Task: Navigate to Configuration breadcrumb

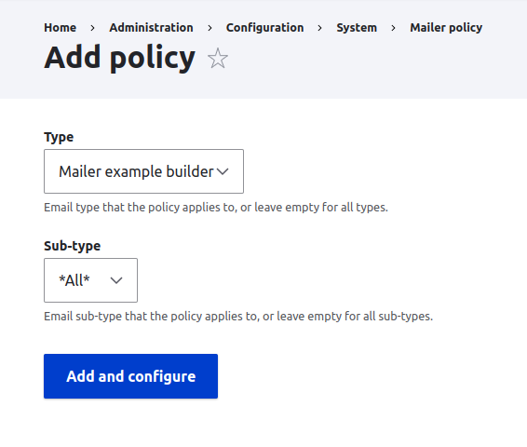Action: click(x=264, y=28)
